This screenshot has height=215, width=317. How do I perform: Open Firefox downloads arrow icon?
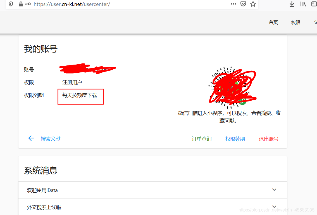click(x=292, y=4)
